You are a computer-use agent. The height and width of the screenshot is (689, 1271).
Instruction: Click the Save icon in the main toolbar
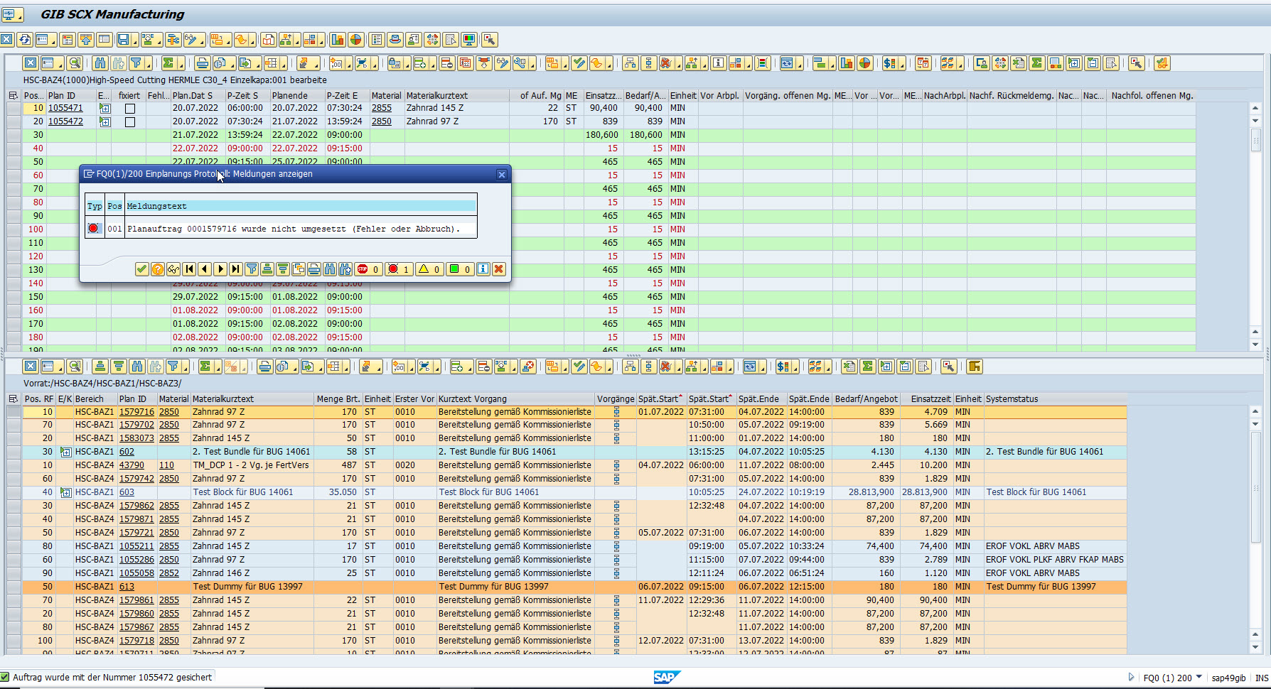click(x=124, y=40)
